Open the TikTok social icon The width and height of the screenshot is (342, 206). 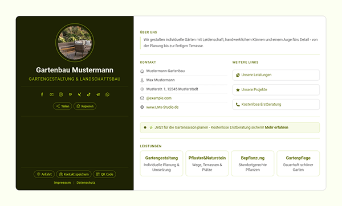point(89,94)
